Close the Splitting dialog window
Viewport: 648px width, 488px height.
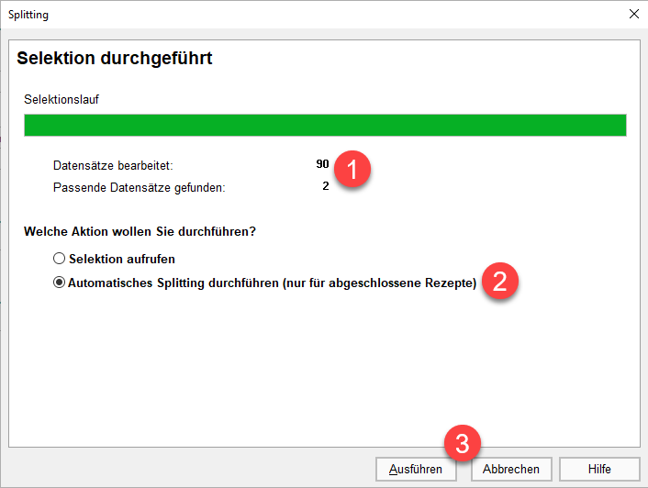click(633, 15)
